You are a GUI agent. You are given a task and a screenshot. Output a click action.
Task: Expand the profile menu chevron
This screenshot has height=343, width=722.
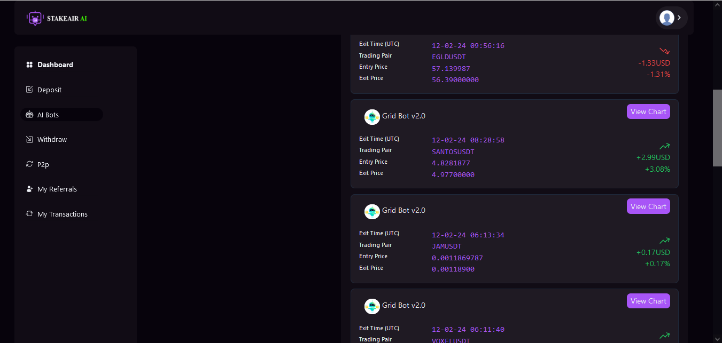pyautogui.click(x=679, y=18)
